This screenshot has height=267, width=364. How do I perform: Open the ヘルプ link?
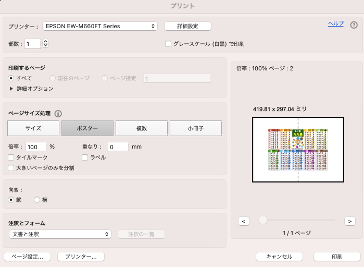[335, 24]
